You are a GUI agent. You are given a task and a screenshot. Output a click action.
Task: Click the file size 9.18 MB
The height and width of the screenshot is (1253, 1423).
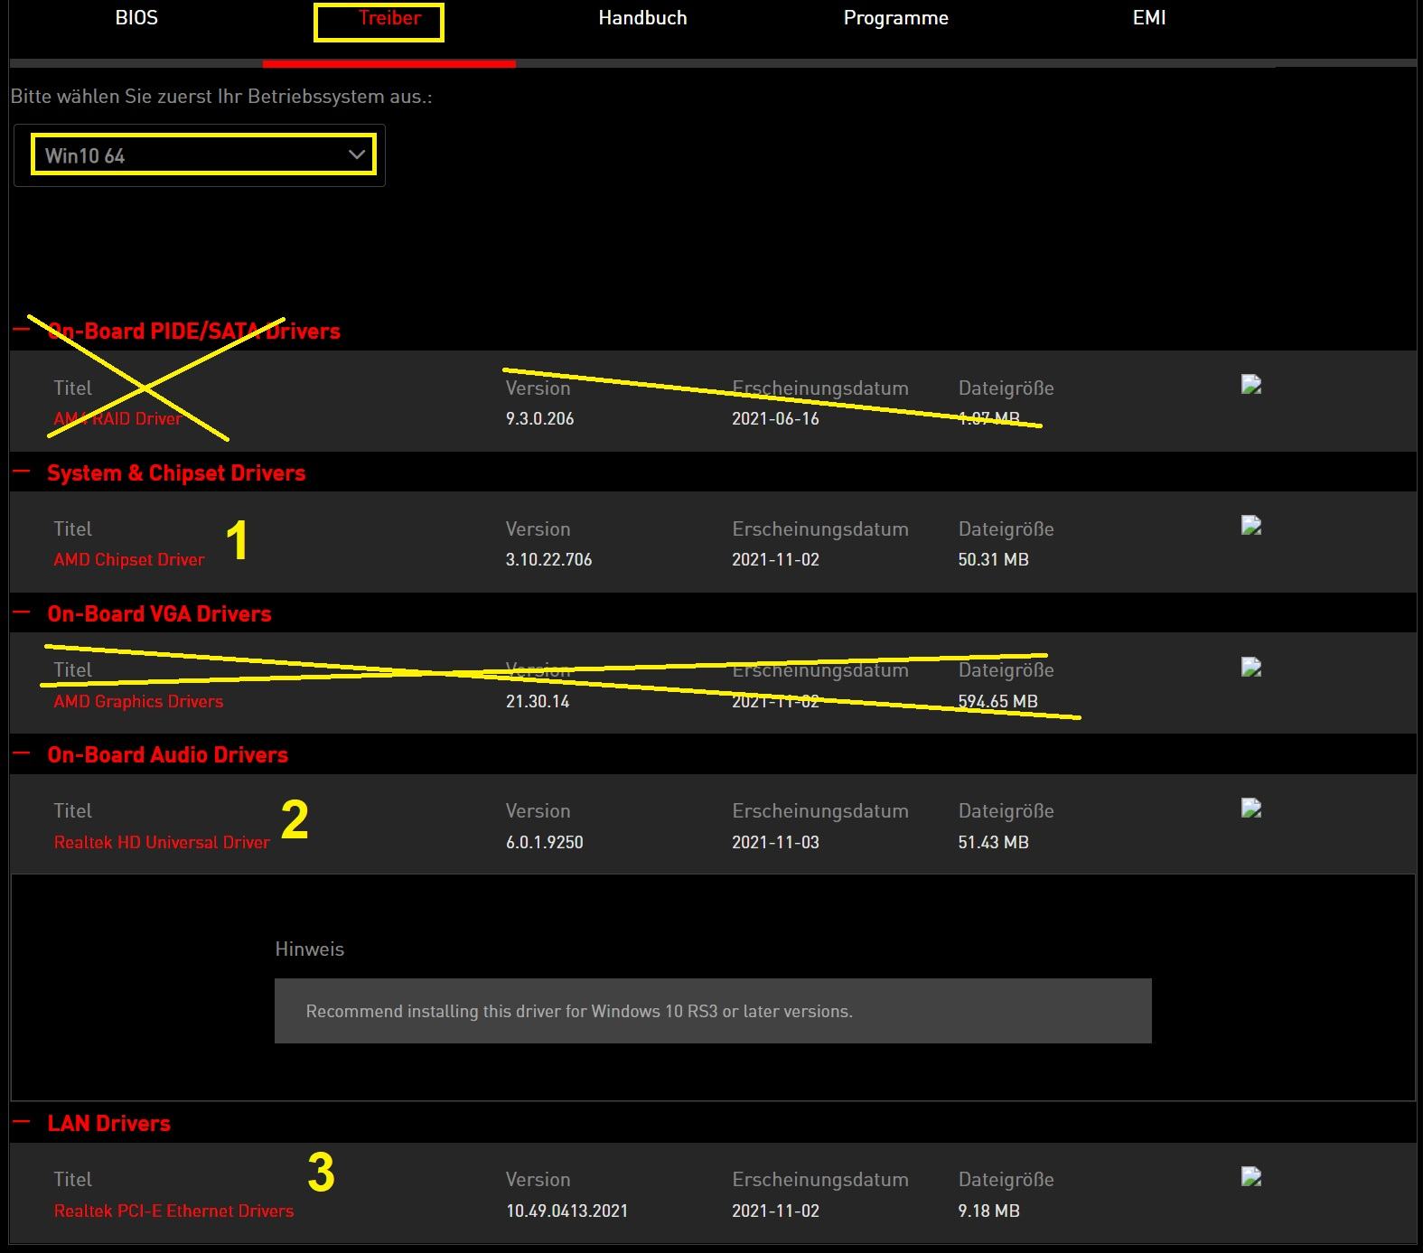(x=988, y=1211)
